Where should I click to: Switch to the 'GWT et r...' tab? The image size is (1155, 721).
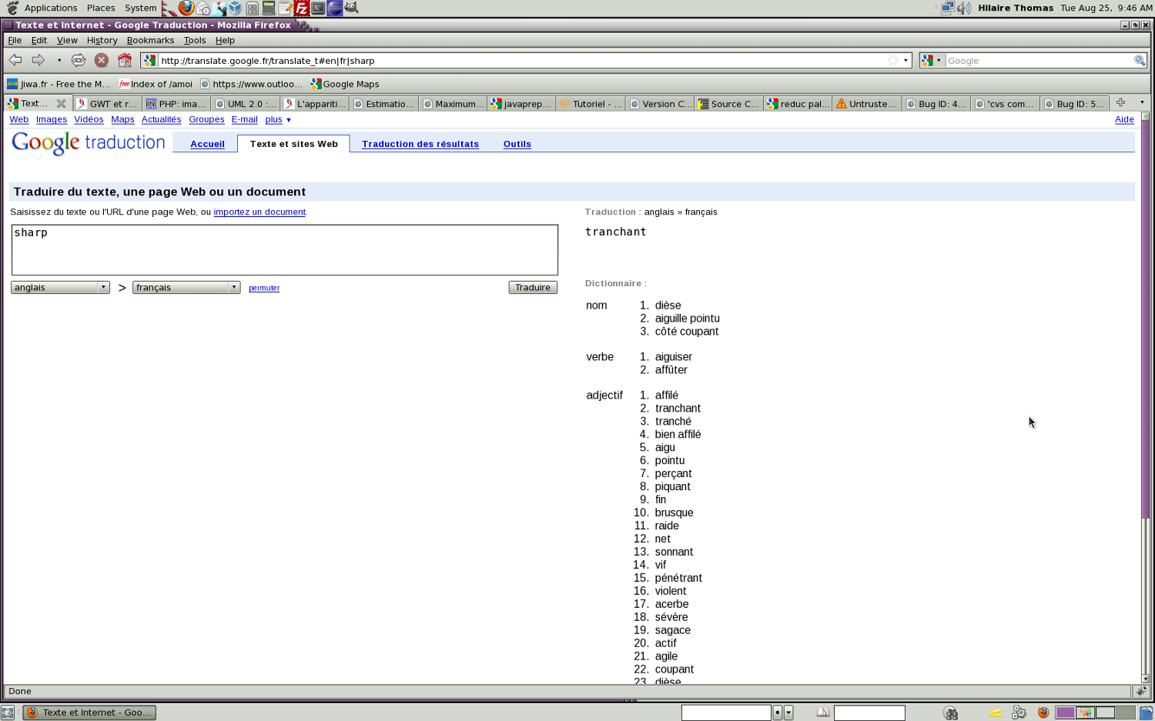pos(107,103)
